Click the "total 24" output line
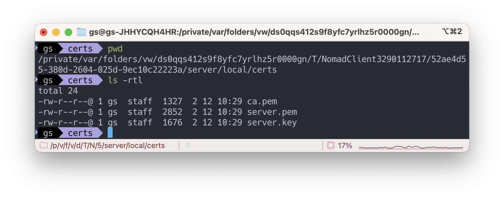 [58, 91]
